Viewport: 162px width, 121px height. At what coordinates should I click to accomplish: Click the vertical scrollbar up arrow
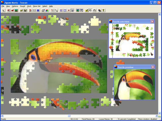[160, 14]
